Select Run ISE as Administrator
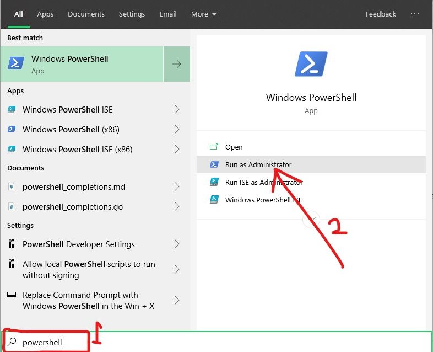This screenshot has width=433, height=352. [264, 182]
